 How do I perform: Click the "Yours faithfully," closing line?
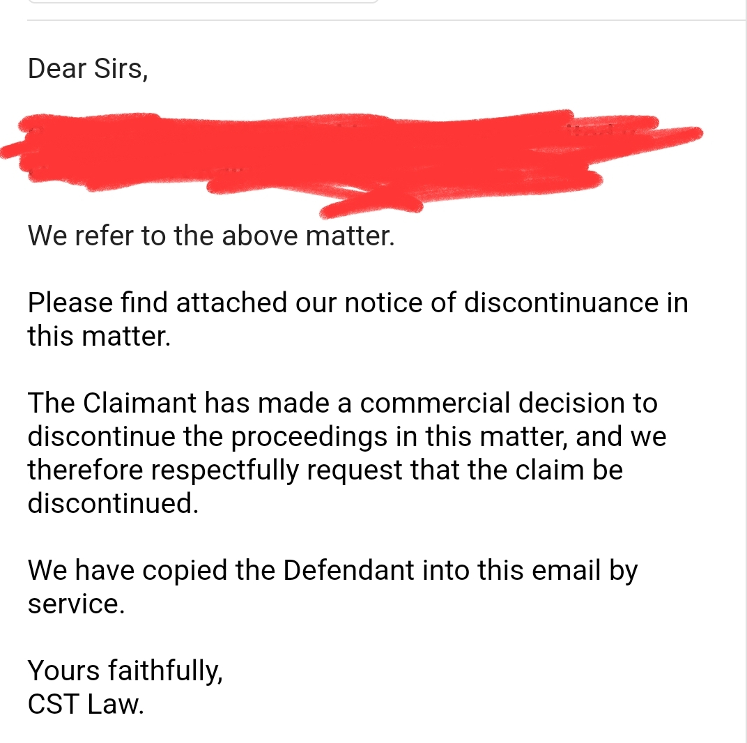tap(125, 671)
